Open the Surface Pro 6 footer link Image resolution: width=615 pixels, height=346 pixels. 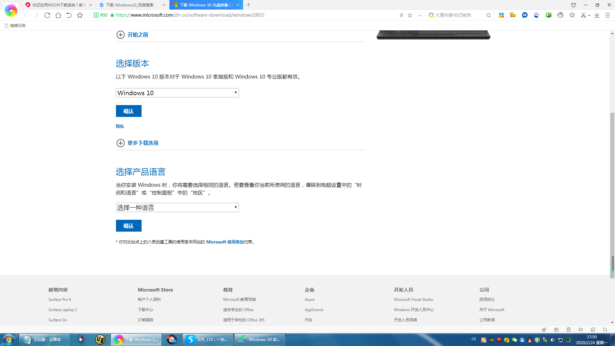click(60, 300)
